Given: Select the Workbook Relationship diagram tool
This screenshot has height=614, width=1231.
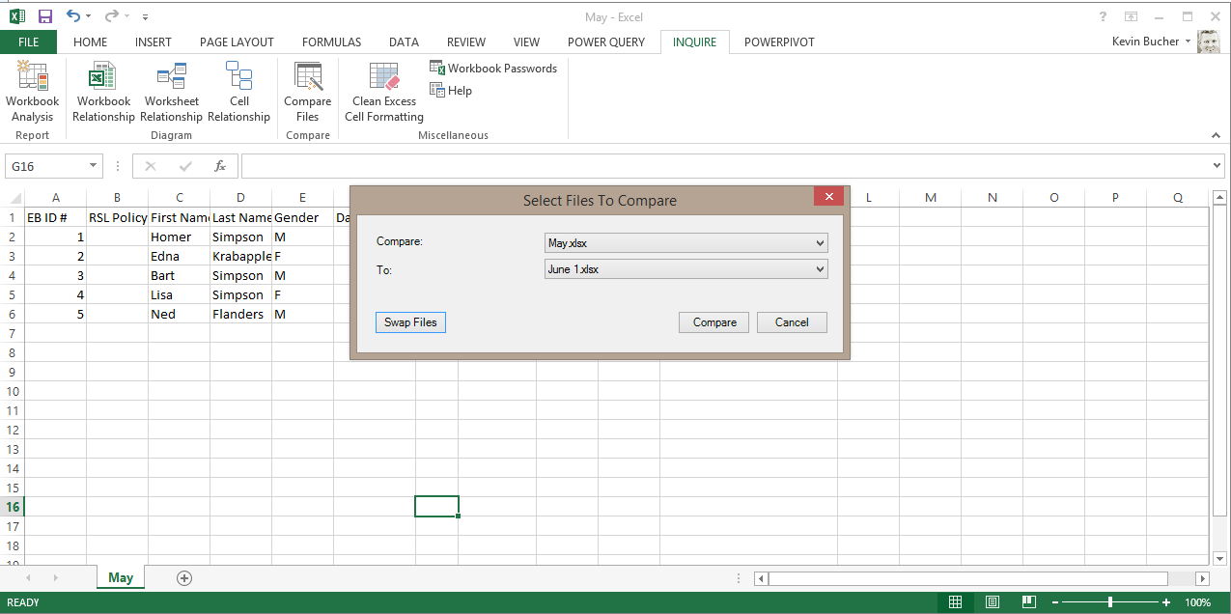Looking at the screenshot, I should (x=102, y=92).
